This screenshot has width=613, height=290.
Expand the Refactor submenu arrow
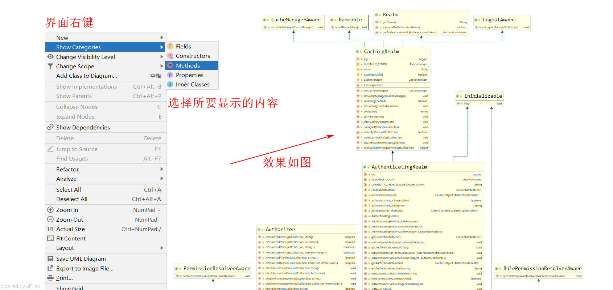coord(162,169)
